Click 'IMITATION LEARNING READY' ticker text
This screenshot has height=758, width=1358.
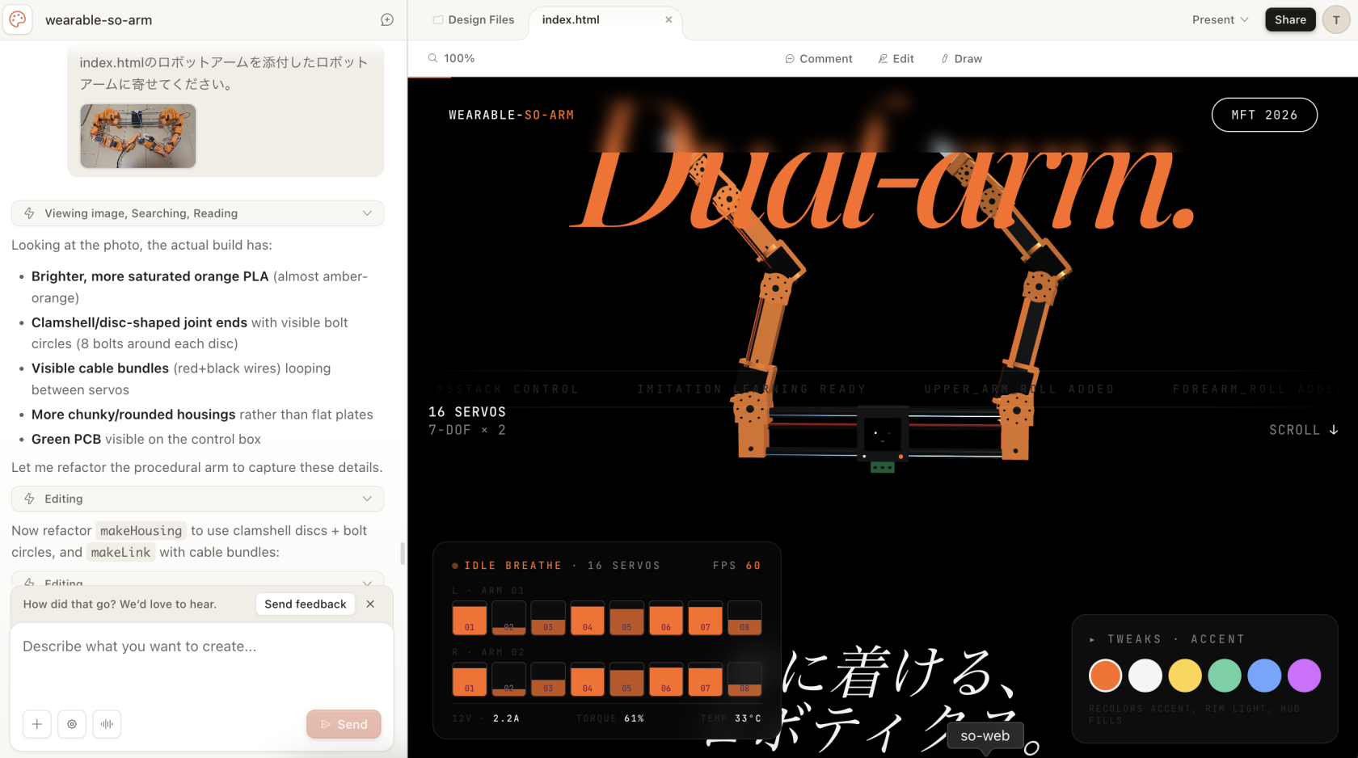click(x=752, y=390)
